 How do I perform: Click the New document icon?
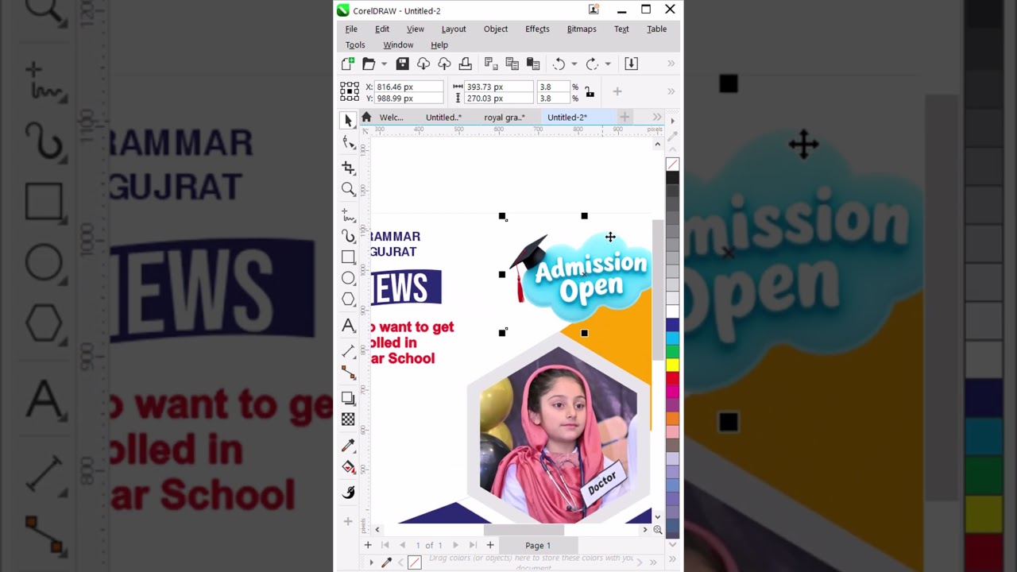pyautogui.click(x=347, y=64)
